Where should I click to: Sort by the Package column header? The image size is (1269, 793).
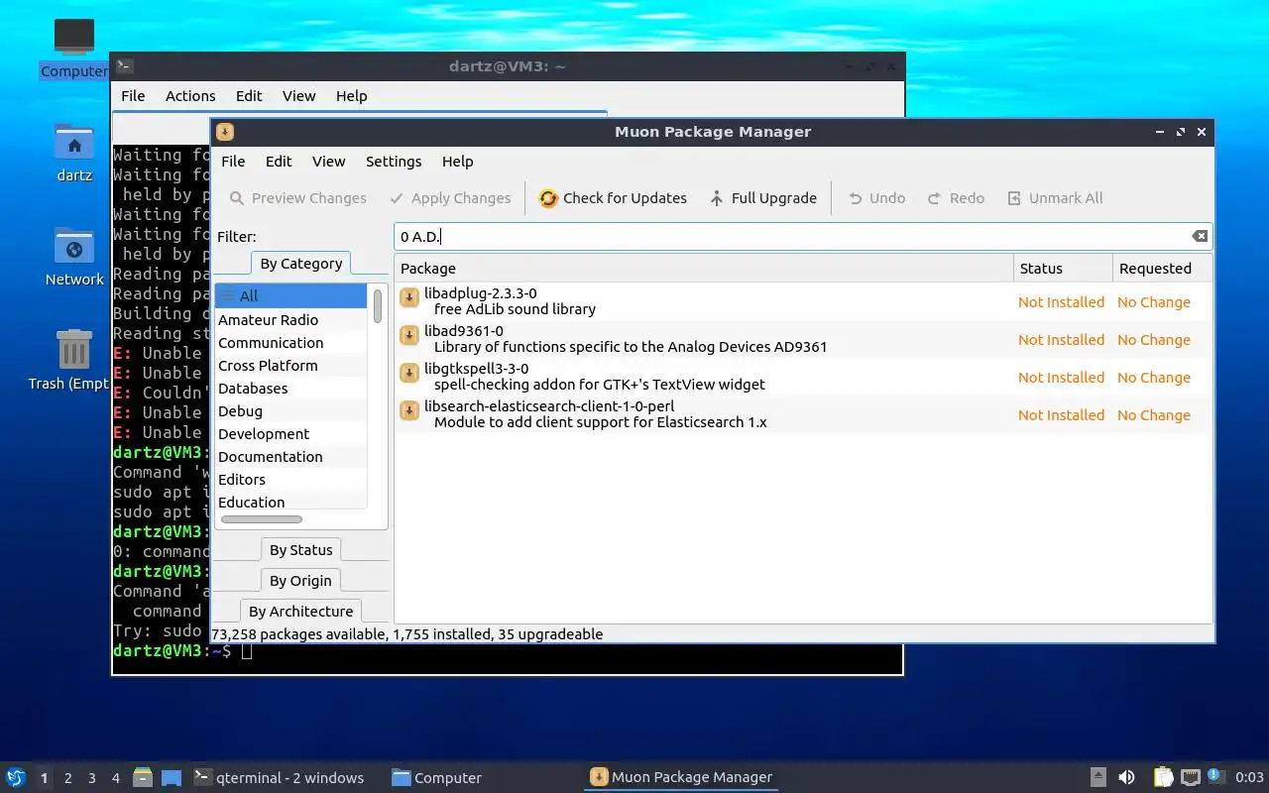tap(704, 269)
